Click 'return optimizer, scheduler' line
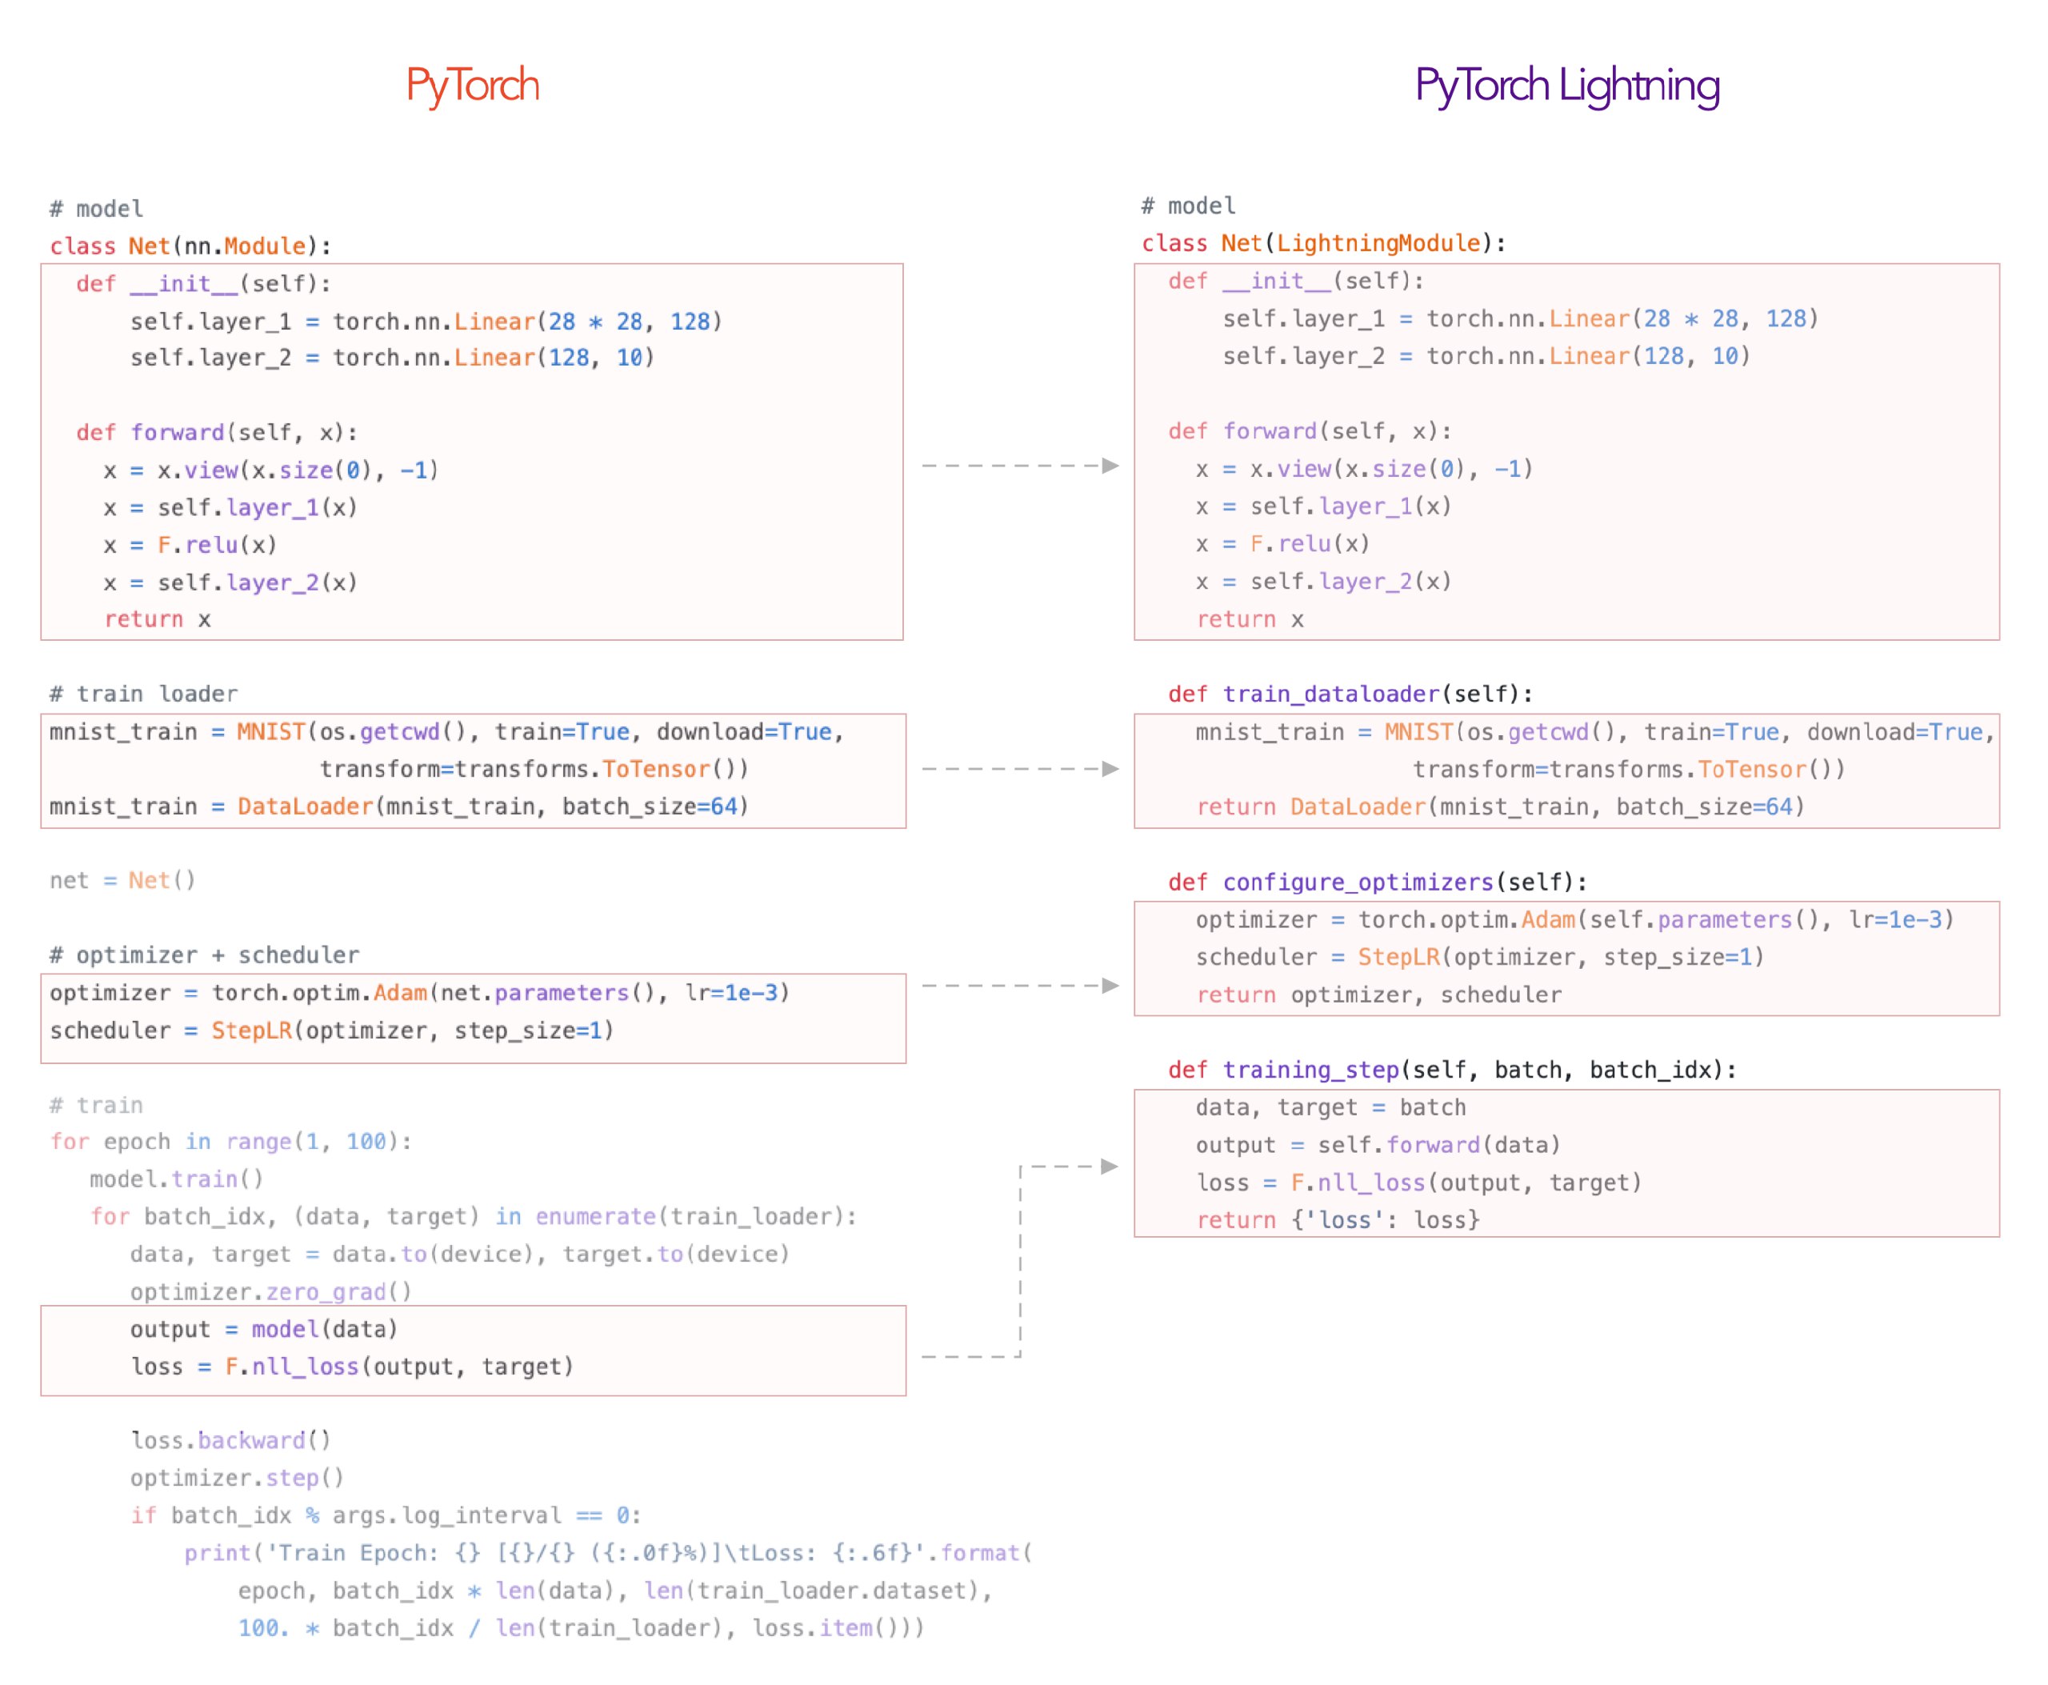Image resolution: width=2048 pixels, height=1685 pixels. [1378, 995]
